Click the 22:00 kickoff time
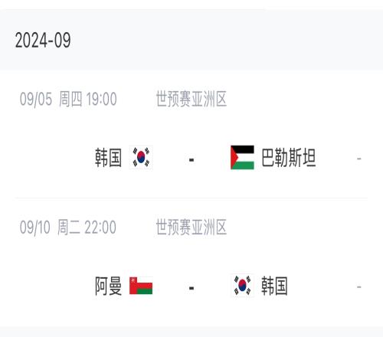 [100, 227]
